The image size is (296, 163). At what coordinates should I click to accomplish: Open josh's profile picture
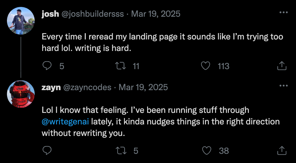click(x=21, y=21)
